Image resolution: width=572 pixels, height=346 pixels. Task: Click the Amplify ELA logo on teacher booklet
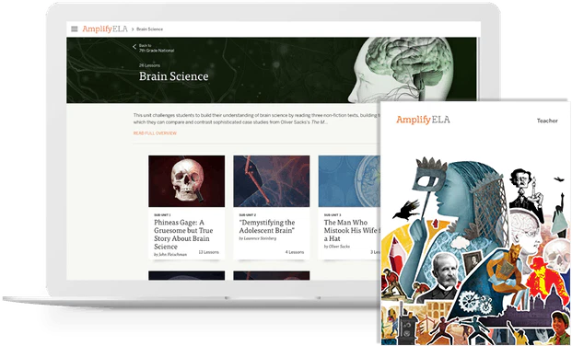click(423, 120)
